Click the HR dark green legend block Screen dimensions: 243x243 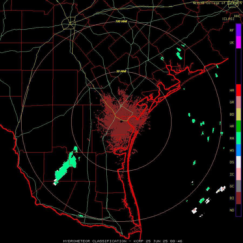click(238, 126)
